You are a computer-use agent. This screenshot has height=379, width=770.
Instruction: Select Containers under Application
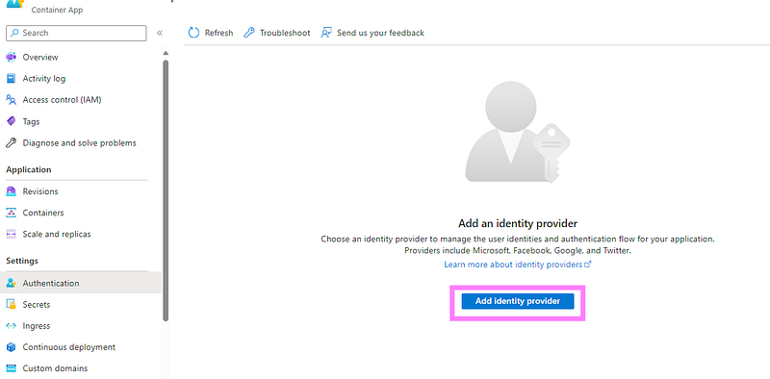[43, 213]
